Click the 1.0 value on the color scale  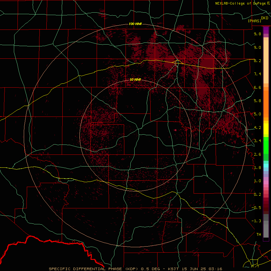257,181
